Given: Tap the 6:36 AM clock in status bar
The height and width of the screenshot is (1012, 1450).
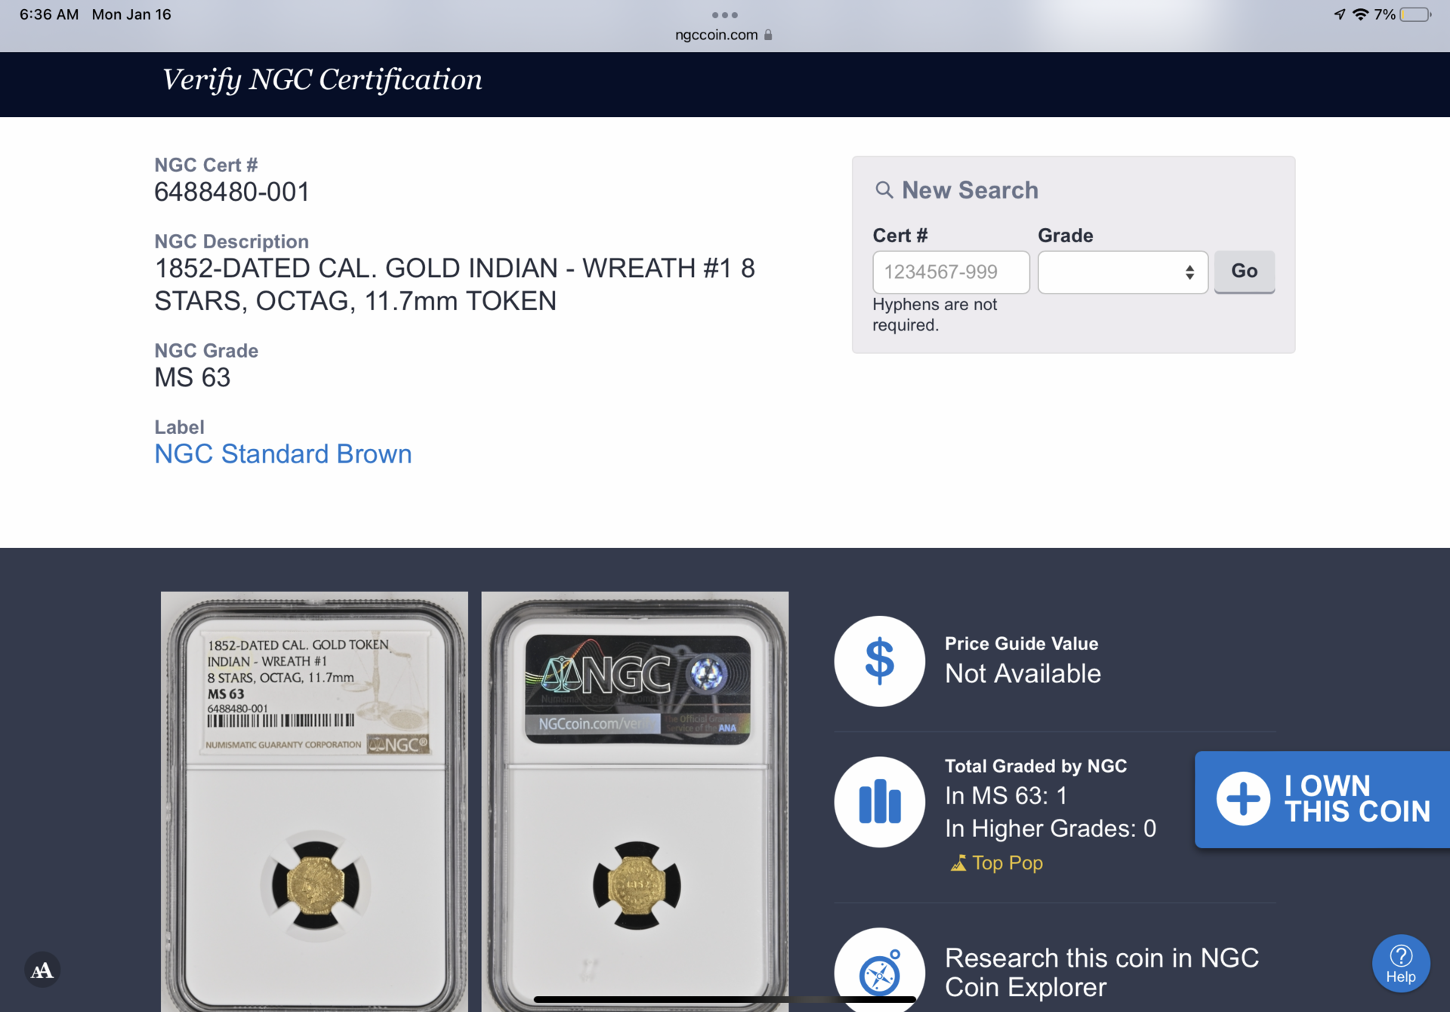Looking at the screenshot, I should [x=49, y=14].
